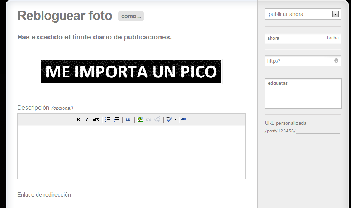This screenshot has width=351, height=208.
Task: Click the 'fecha' label in date field
Action: 333,38
